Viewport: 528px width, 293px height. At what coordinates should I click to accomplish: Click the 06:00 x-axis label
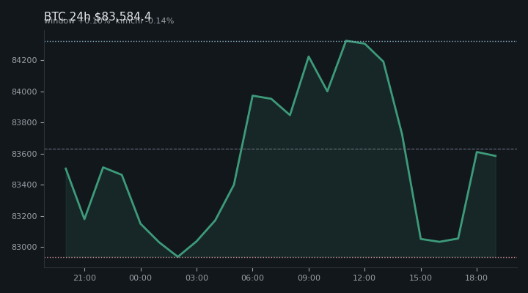pyautogui.click(x=252, y=278)
